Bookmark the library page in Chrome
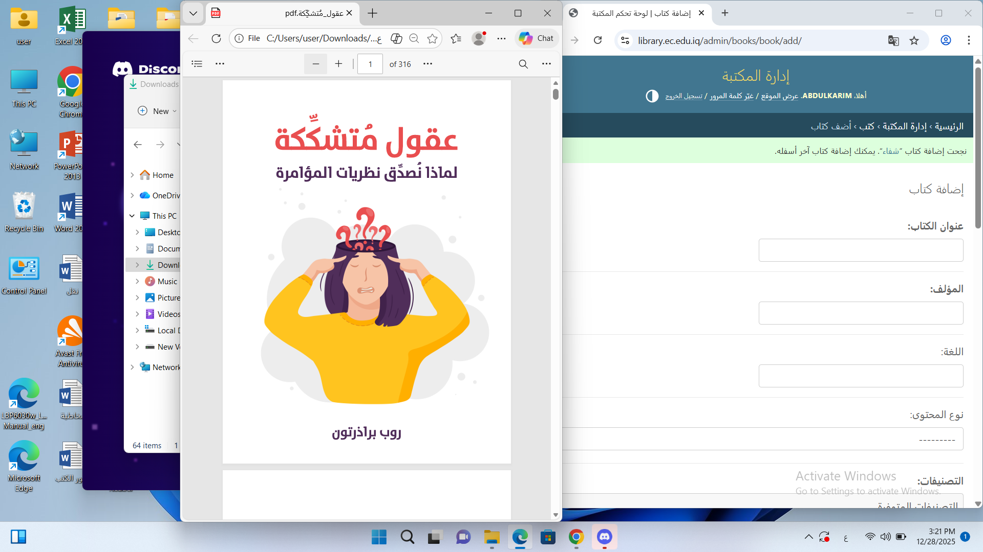Viewport: 983px width, 552px height. (914, 40)
